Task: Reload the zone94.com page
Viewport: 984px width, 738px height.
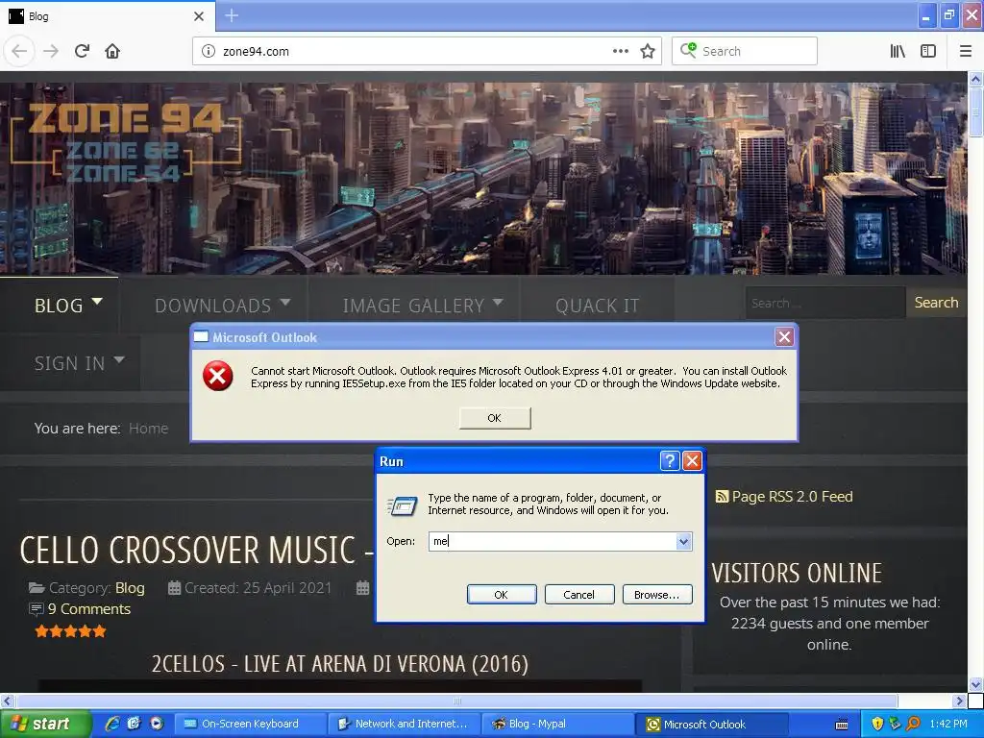Action: point(82,51)
